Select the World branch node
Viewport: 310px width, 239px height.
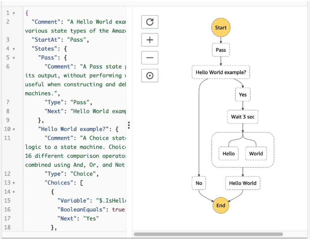pos(256,154)
